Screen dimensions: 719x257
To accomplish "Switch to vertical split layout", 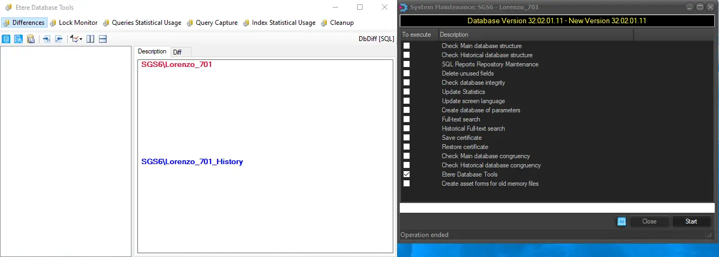I will [90, 39].
